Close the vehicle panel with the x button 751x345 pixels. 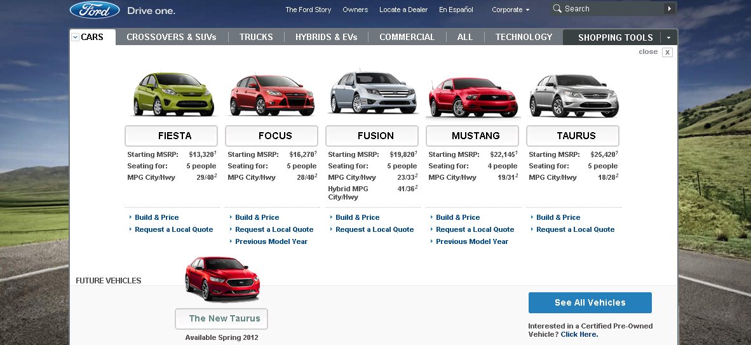[x=667, y=52]
